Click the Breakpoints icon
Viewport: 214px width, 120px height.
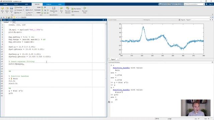[54, 8]
